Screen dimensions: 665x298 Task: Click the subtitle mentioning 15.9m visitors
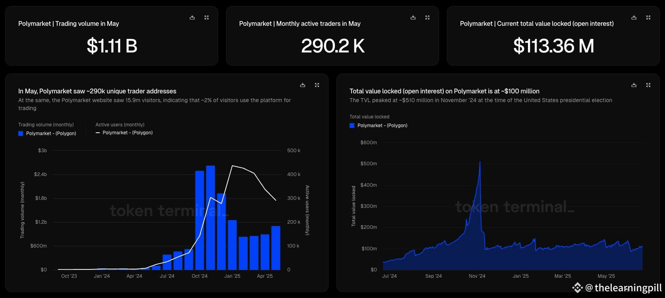(155, 104)
